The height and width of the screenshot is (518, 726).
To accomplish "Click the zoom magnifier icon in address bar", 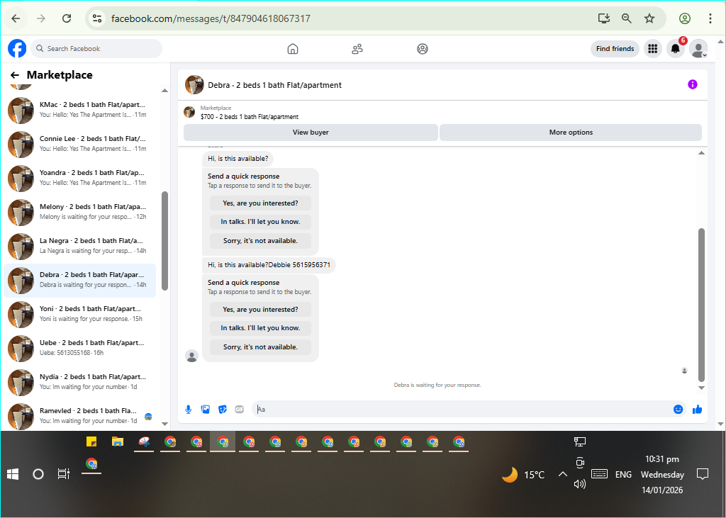I will tap(627, 18).
